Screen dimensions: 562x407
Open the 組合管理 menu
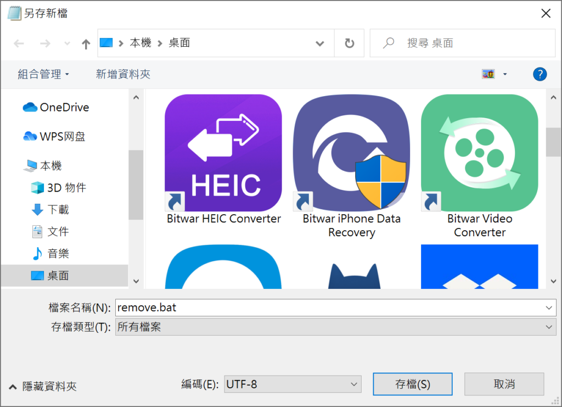click(x=43, y=74)
